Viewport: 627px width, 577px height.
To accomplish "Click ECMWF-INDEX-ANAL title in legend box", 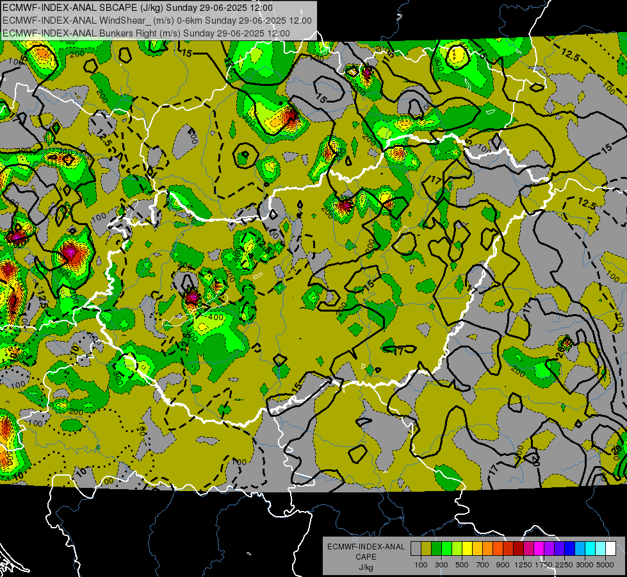I will [366, 547].
